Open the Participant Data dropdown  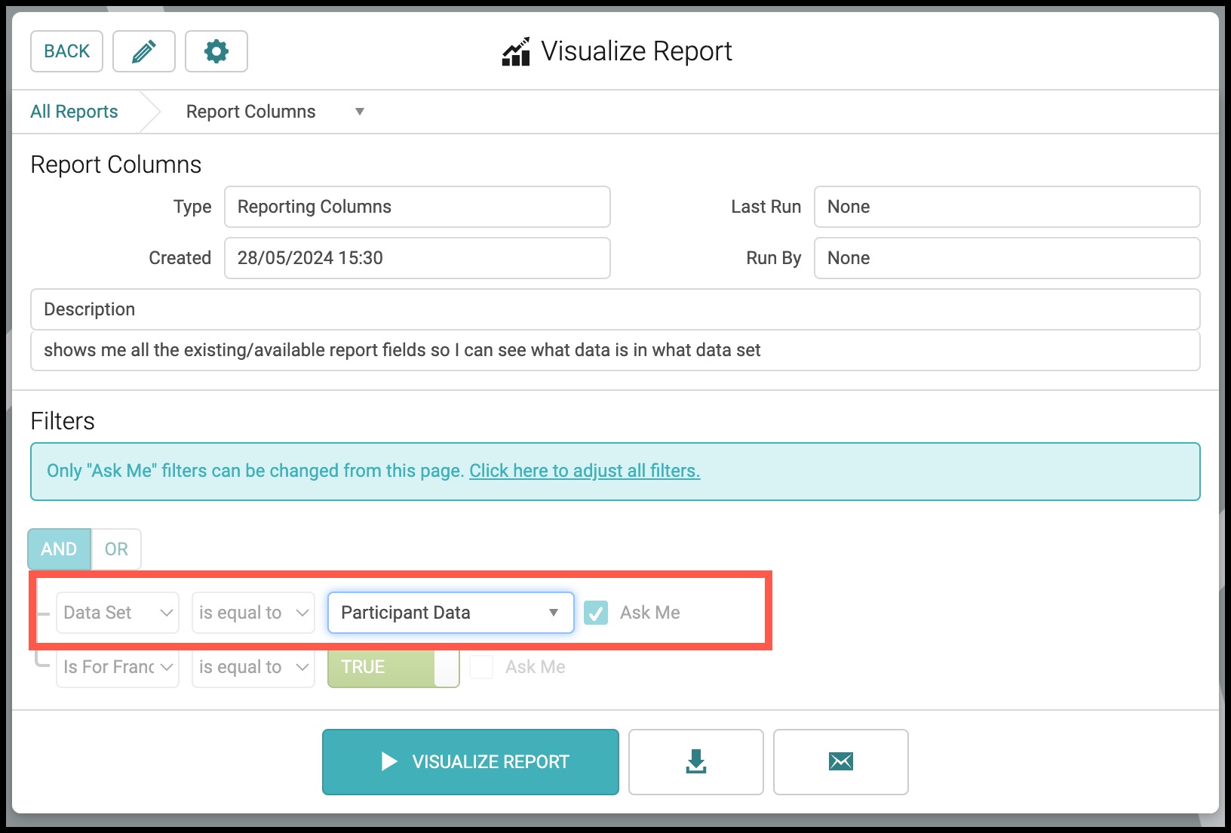(x=451, y=613)
